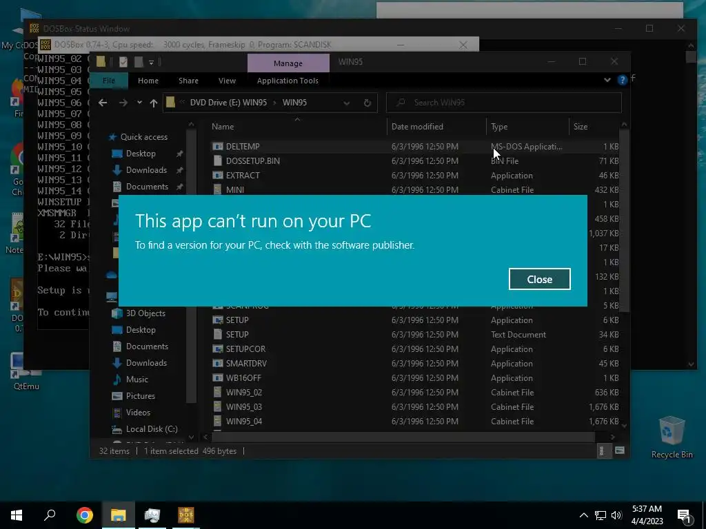
Task: Open the Recycle Bin desktop icon
Action: 672,437
